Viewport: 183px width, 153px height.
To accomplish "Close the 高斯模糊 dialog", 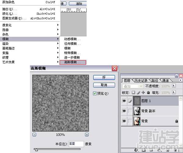I will click(x=115, y=68).
